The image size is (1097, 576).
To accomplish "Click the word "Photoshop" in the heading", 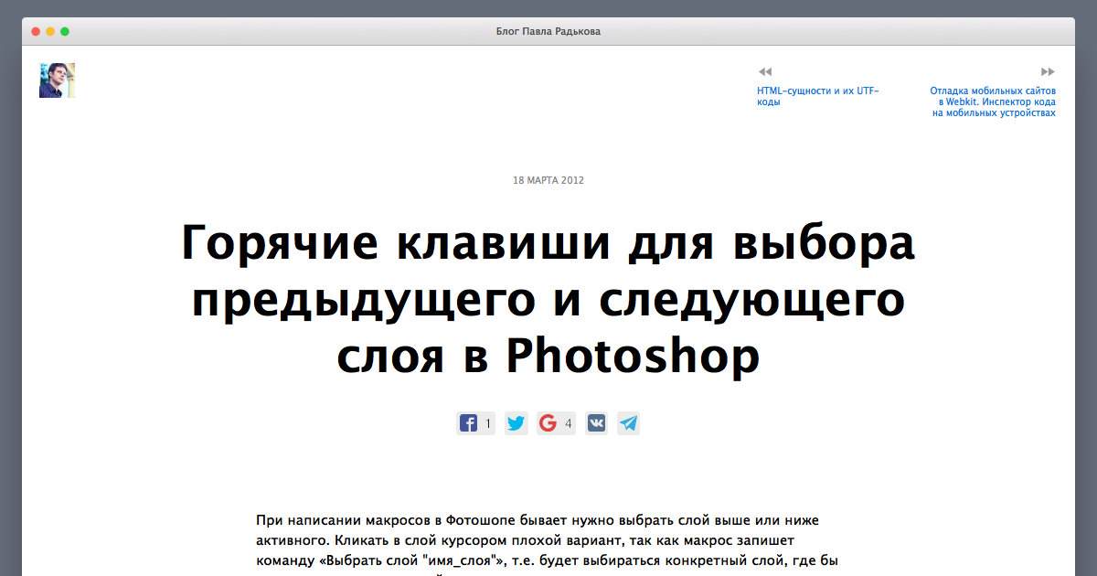I will [x=633, y=355].
